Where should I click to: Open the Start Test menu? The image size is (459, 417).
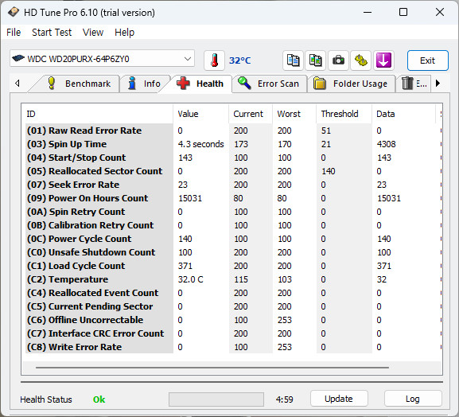(x=52, y=32)
